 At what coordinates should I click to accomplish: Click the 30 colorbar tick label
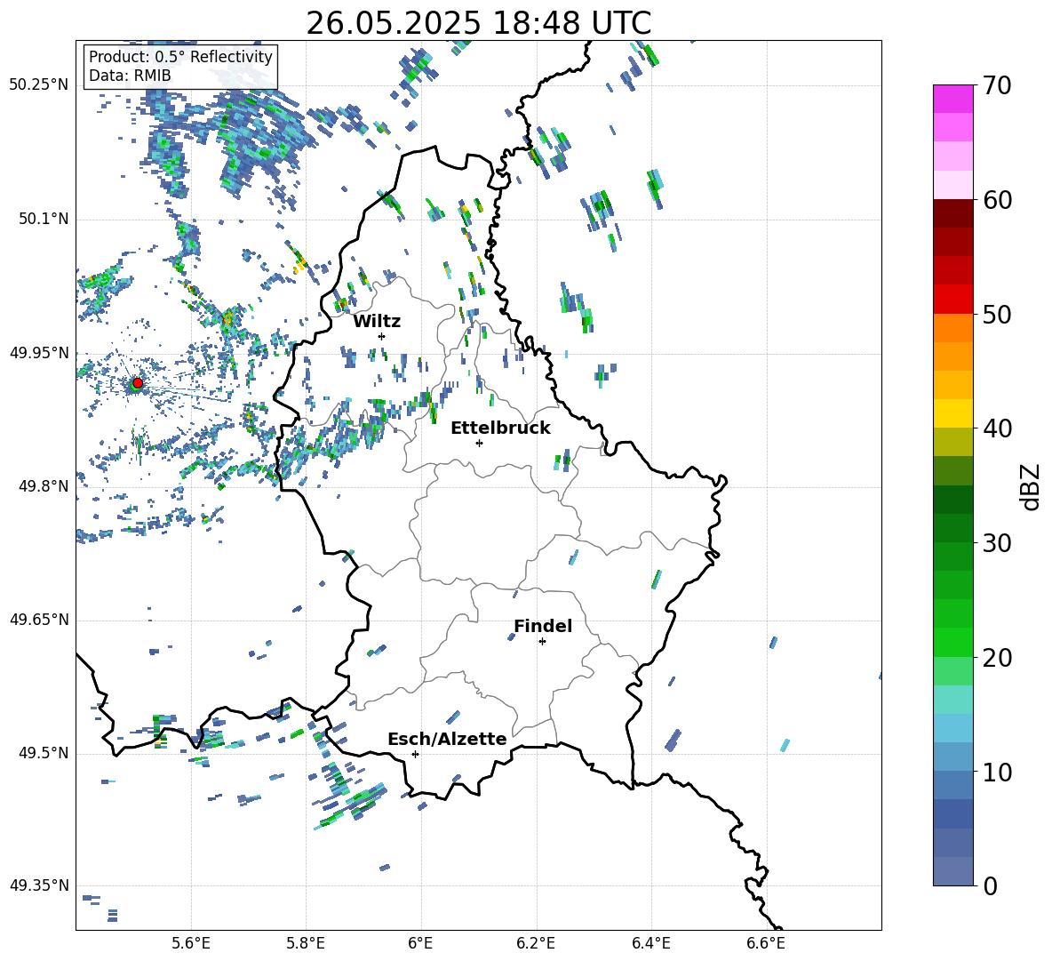pos(997,543)
